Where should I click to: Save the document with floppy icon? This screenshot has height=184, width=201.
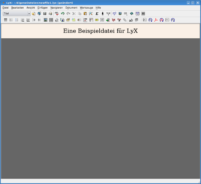point(45,14)
